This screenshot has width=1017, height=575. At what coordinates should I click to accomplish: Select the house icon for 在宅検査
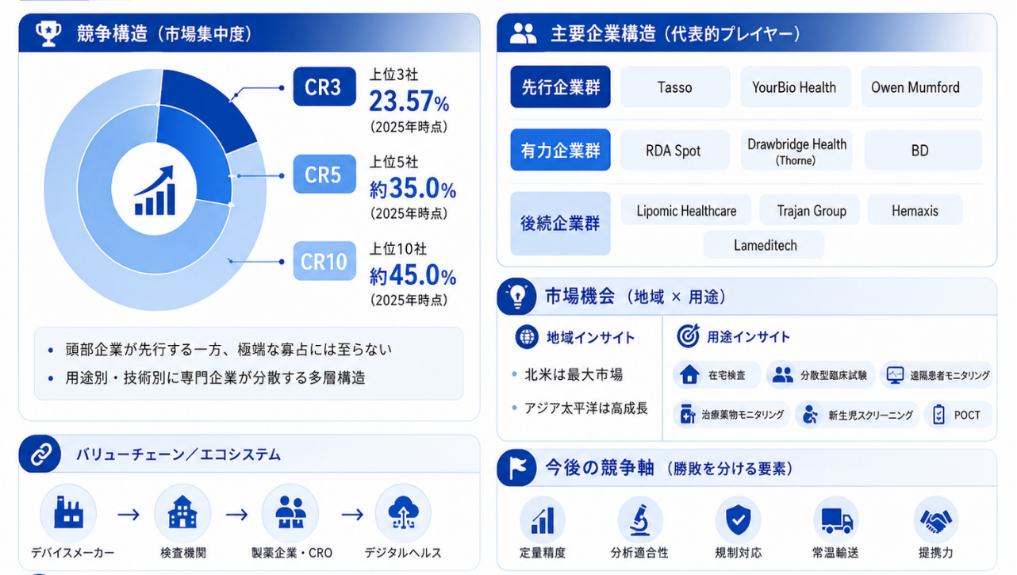pos(690,375)
